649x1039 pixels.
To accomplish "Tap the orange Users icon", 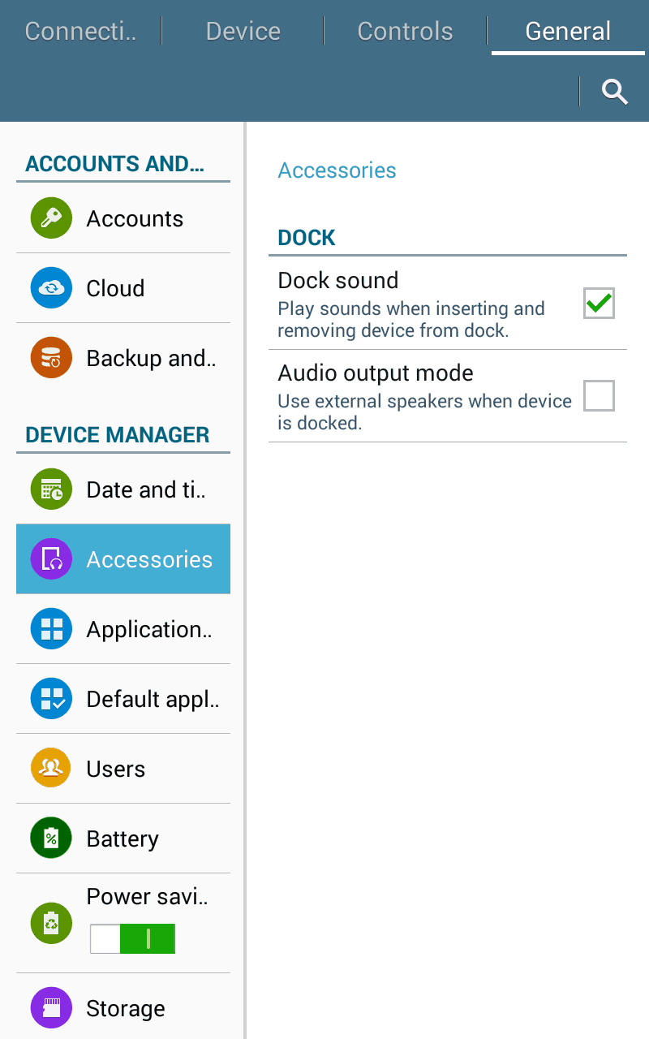I will pyautogui.click(x=51, y=769).
